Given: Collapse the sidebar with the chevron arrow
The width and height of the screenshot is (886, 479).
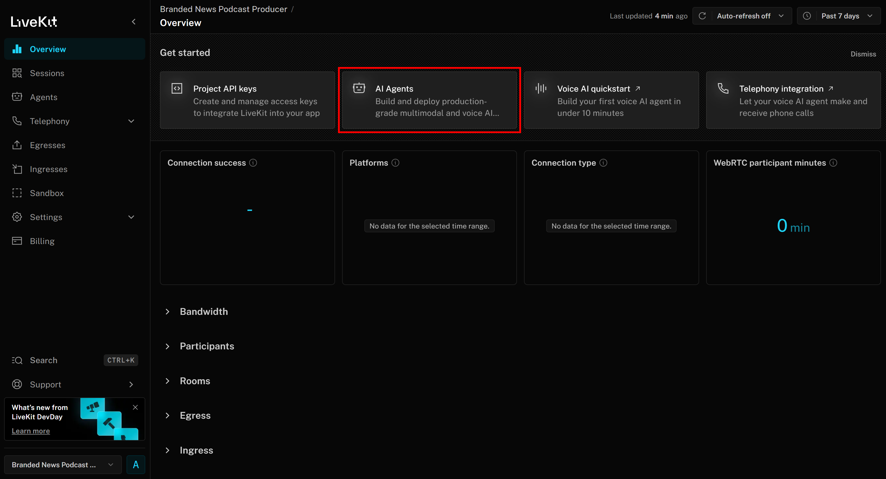Looking at the screenshot, I should point(134,22).
